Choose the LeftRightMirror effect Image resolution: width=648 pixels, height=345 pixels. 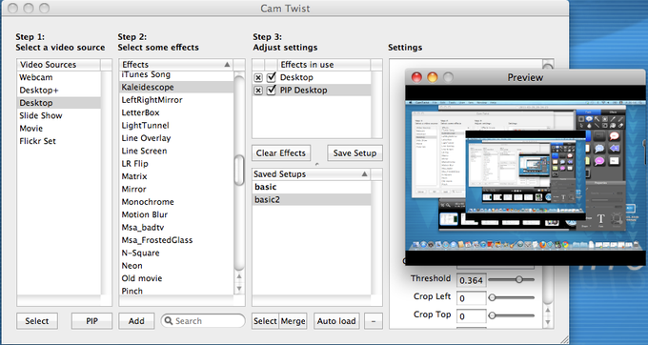(x=176, y=100)
